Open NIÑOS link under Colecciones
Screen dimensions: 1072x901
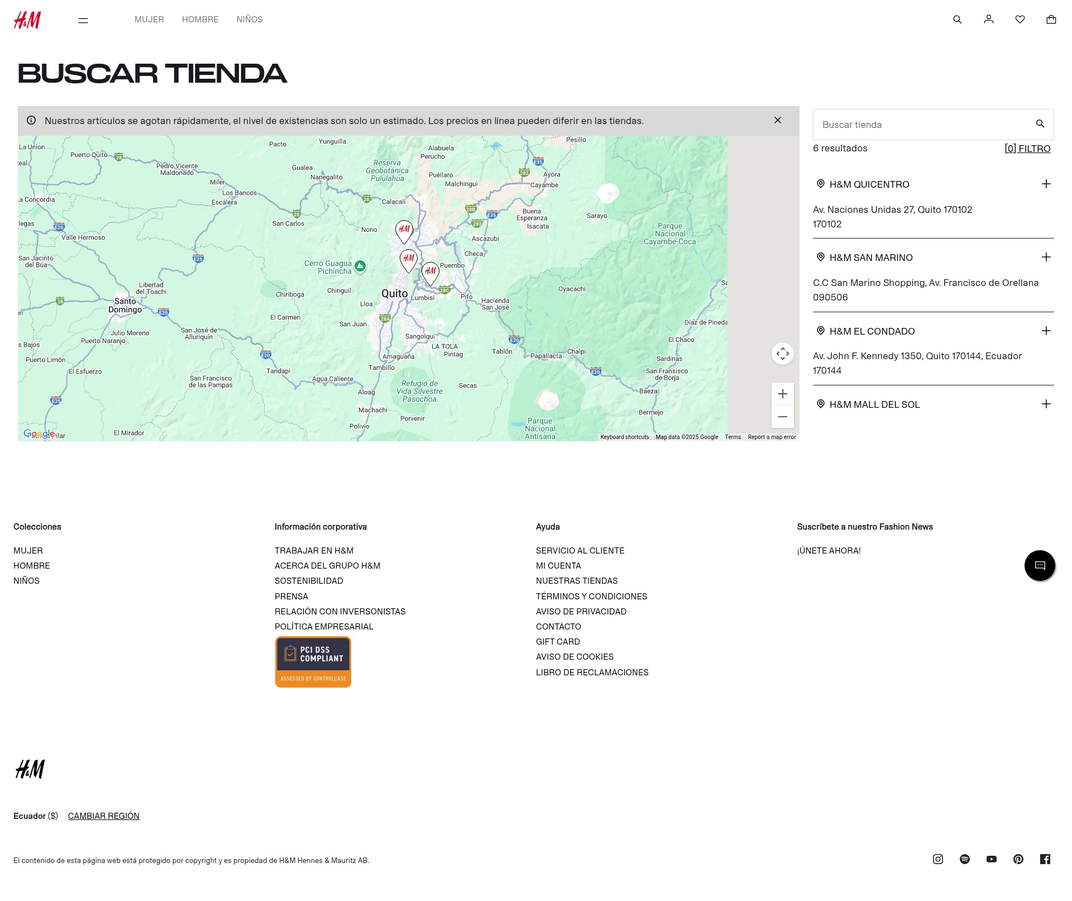[x=26, y=581]
